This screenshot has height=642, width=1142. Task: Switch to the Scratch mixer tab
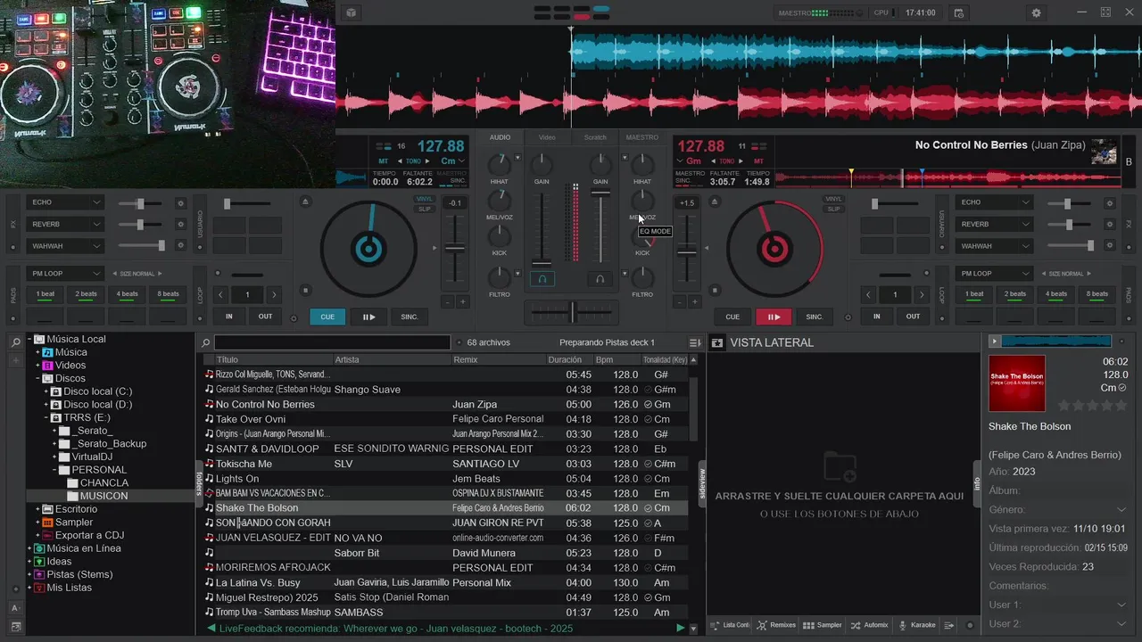595,137
